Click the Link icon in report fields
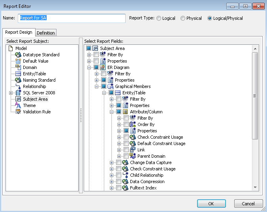This screenshot has width=267, height=212. pyautogui.click(x=133, y=150)
